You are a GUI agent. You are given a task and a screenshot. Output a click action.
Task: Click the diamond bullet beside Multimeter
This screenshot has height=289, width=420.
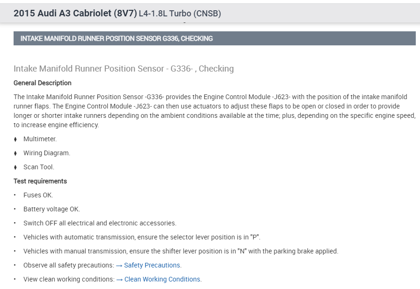point(15,139)
